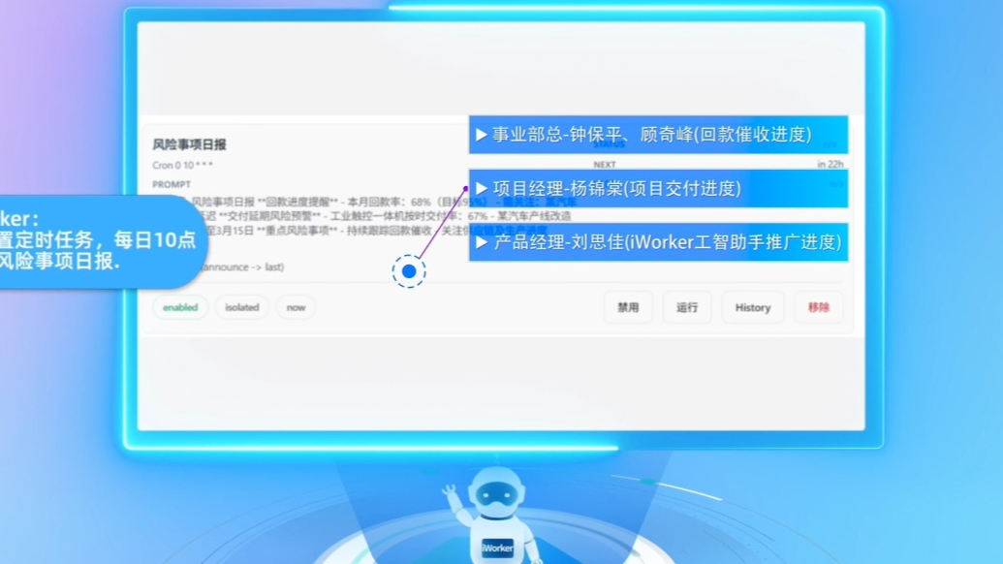
Task: Toggle the isolated tag
Action: 242,307
